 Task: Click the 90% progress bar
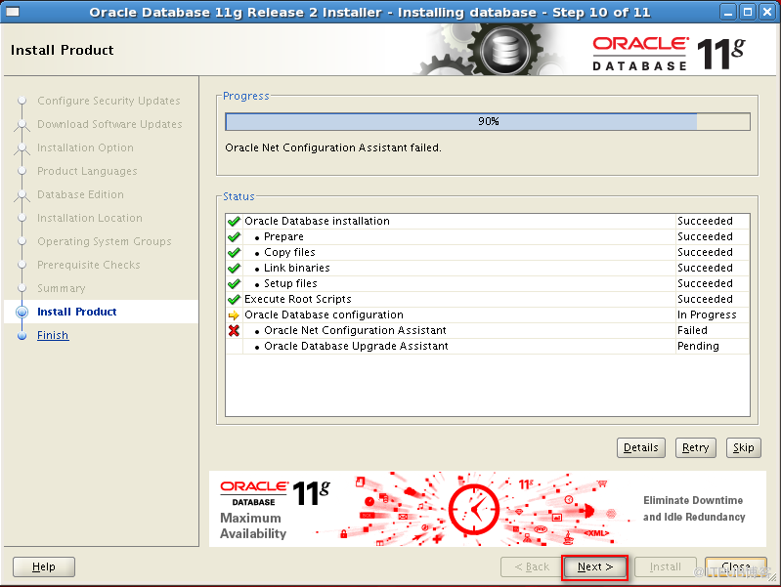pos(488,121)
